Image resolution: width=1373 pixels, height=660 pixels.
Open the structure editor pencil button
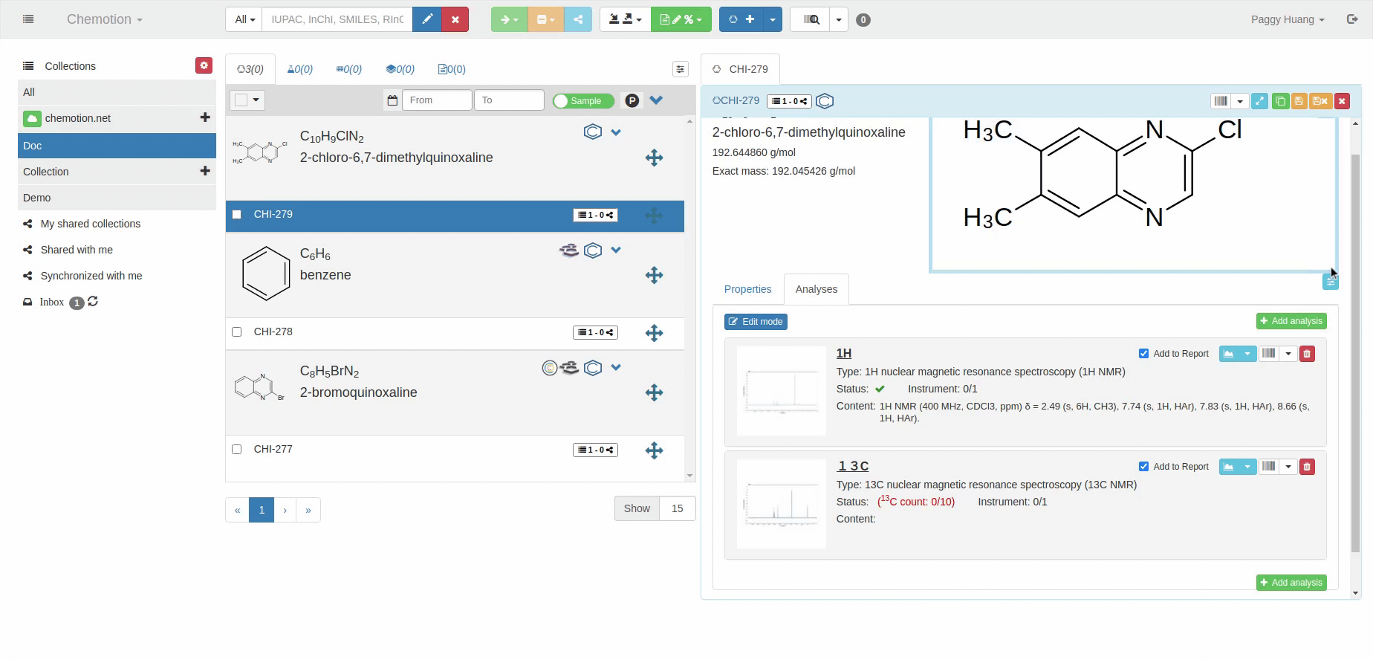(426, 19)
